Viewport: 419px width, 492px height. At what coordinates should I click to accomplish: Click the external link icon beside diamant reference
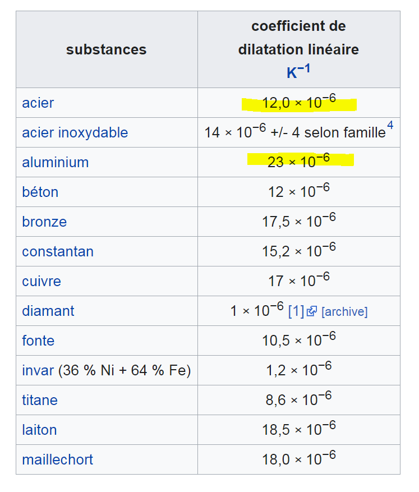tap(312, 311)
